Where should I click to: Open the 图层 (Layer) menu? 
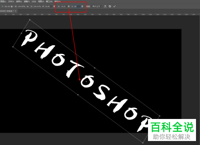pos(3,2)
